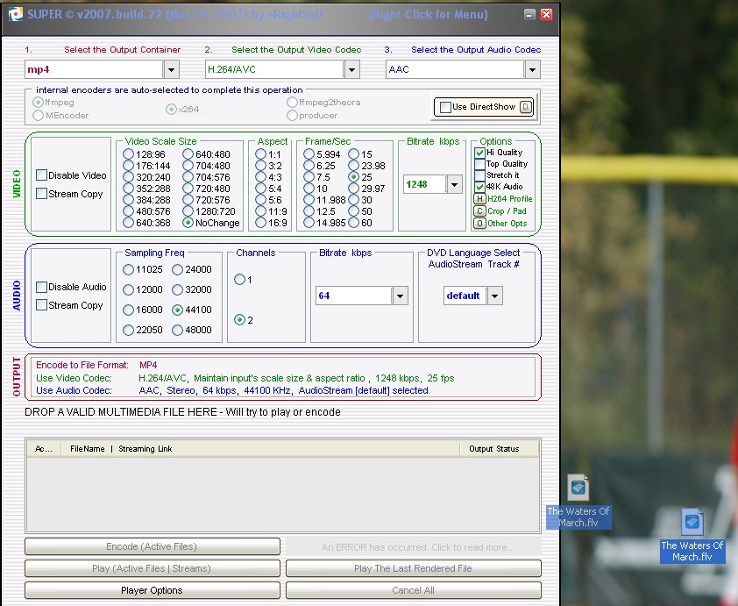
Task: Select the ffmpeg2theora encoder option
Action: tap(292, 103)
